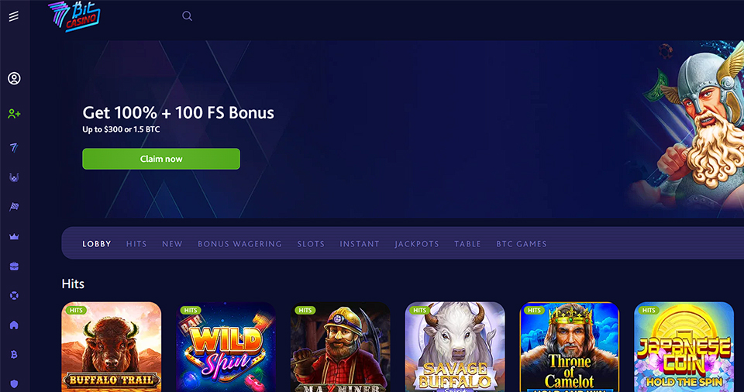Open the Bonus Wagering tab
744x392 pixels.
tap(239, 244)
